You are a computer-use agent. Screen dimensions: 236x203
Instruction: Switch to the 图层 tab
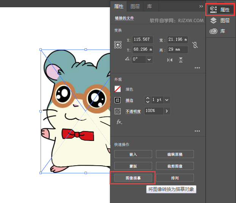[135, 6]
